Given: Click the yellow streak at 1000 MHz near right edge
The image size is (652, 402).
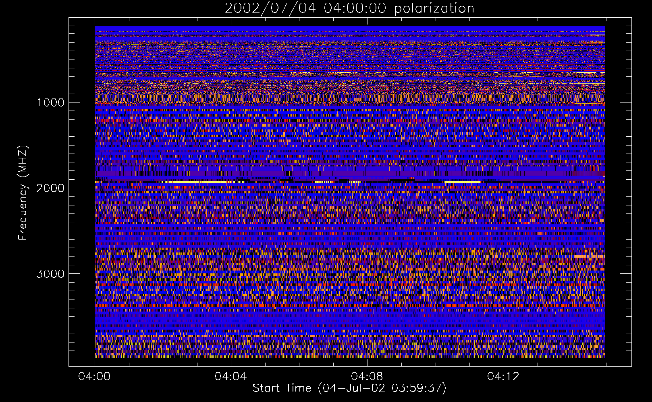Looking at the screenshot, I should click(x=586, y=104).
